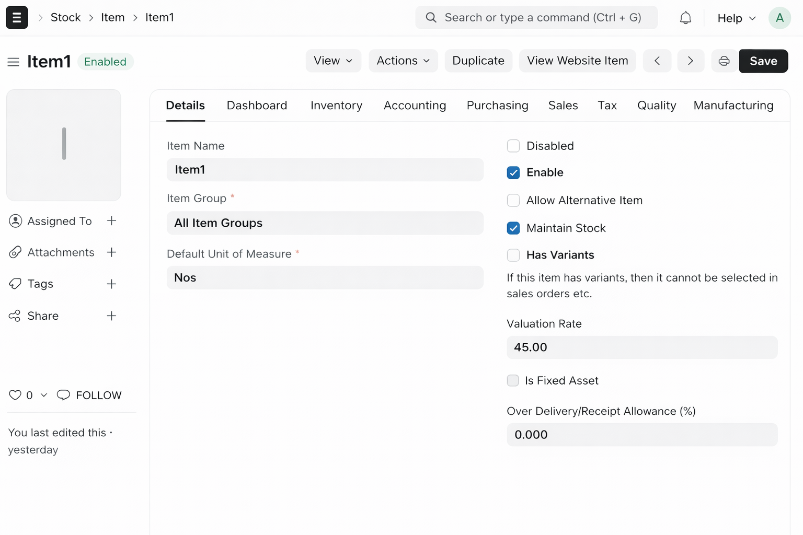
Task: Click the search magnifier icon
Action: 431,18
